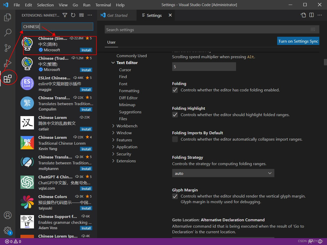The height and width of the screenshot is (245, 327).
Task: Go to Commonly Used settings
Action: [x=132, y=56]
